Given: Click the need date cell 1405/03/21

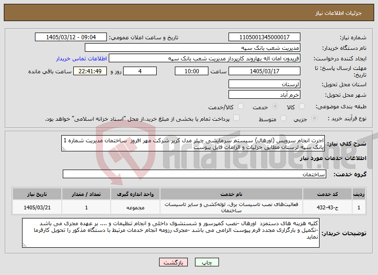Looking at the screenshot, I should [x=37, y=207].
